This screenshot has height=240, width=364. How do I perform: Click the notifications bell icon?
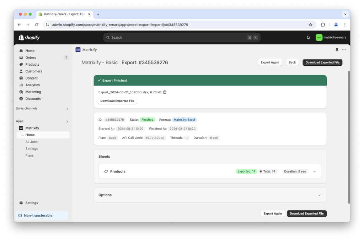click(308, 37)
